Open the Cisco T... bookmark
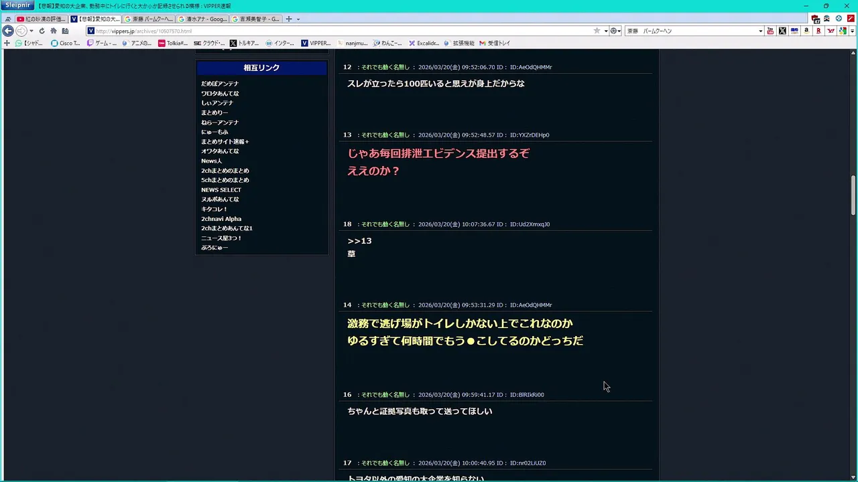 65,43
